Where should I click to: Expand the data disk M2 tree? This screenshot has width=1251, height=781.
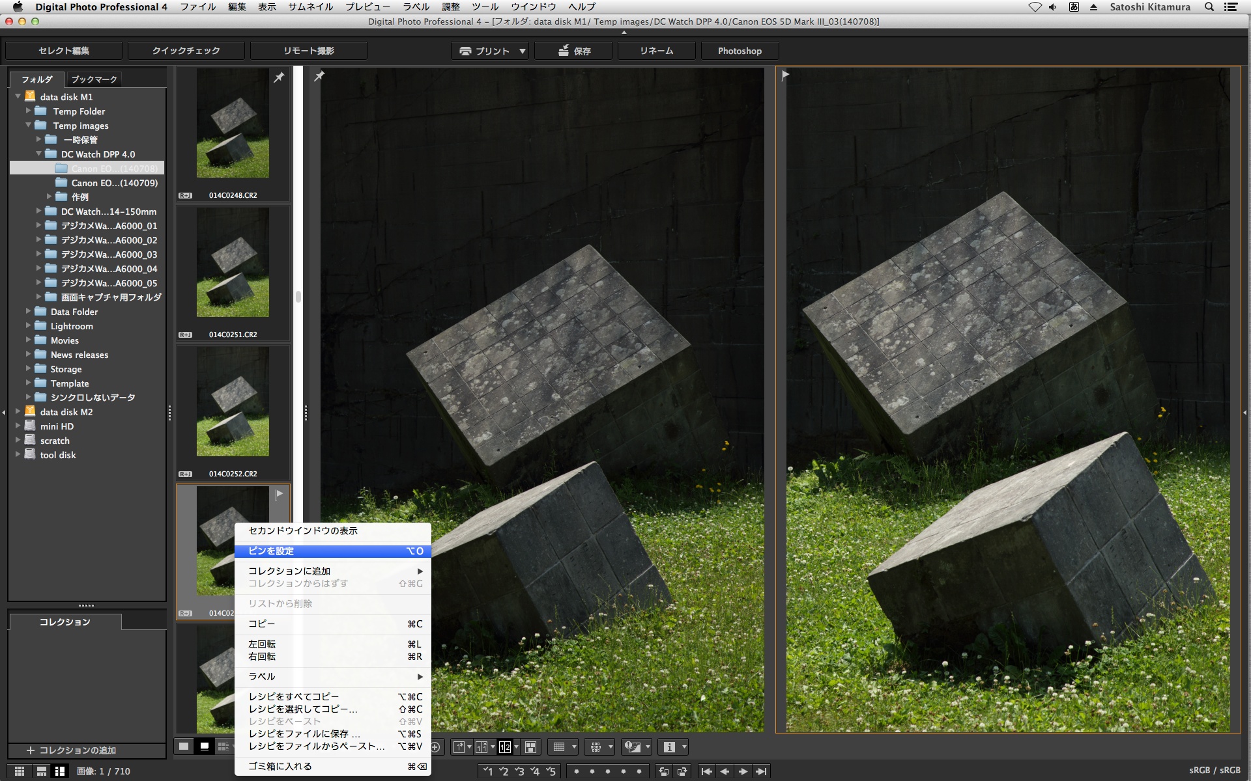pyautogui.click(x=18, y=412)
